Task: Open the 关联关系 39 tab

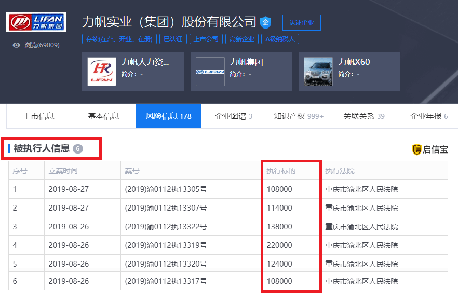Action: click(364, 116)
